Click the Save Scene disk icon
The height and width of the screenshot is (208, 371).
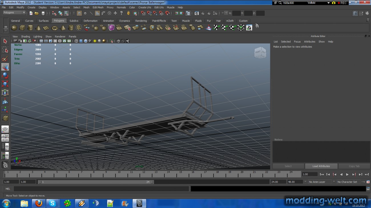tap(43, 13)
